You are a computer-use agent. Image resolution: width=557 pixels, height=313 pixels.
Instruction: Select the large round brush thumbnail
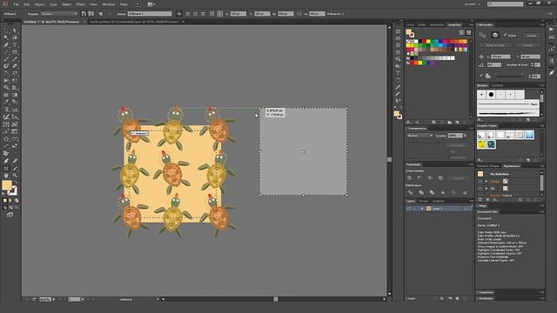pos(491,95)
